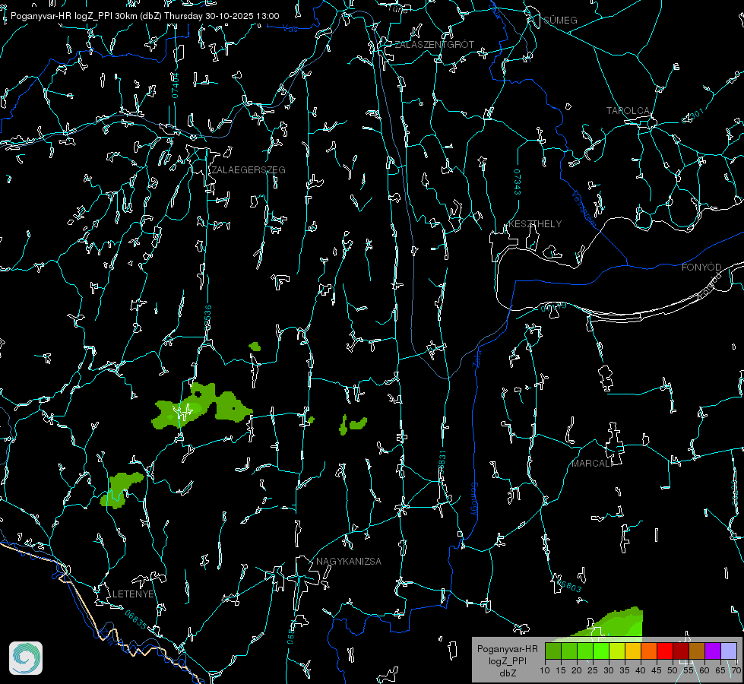744x684 pixels.
Task: Click the TAPOLCA city label
Action: (x=628, y=111)
